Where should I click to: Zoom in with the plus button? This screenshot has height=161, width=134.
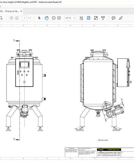[59, 18]
